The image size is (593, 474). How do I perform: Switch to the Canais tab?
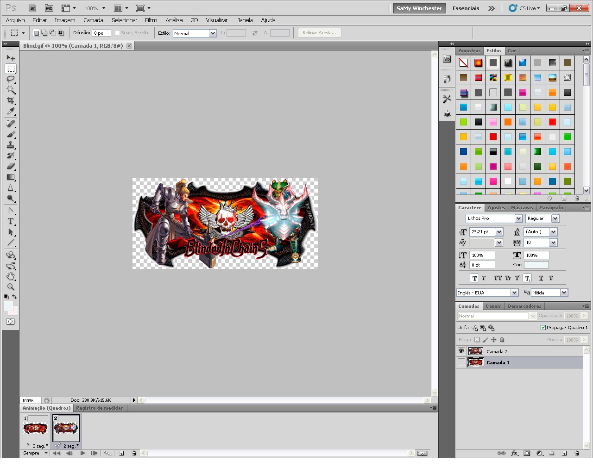click(493, 306)
